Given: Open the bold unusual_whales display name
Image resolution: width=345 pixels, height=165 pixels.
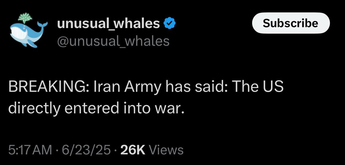Looking at the screenshot, I should coord(109,24).
